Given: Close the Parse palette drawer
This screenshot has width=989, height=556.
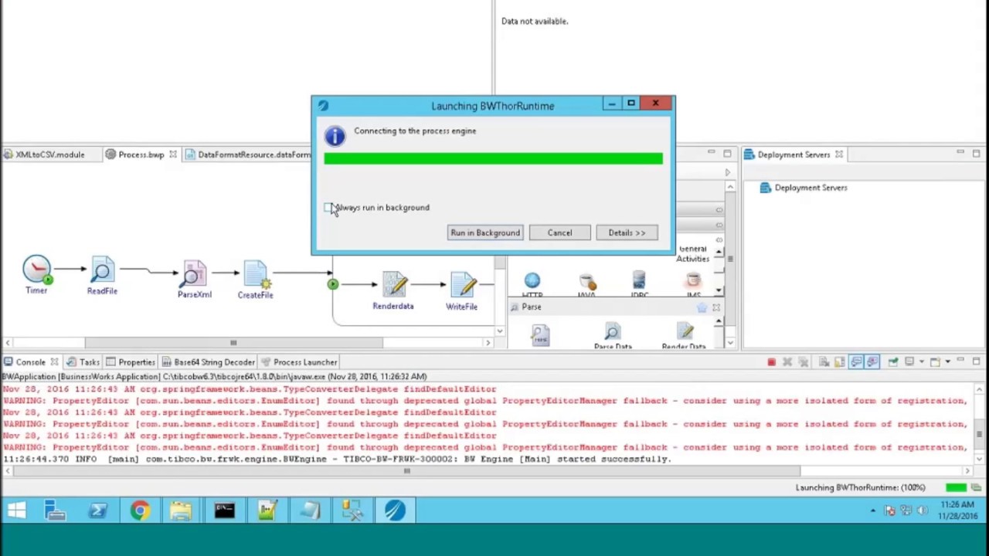Looking at the screenshot, I should point(715,307).
